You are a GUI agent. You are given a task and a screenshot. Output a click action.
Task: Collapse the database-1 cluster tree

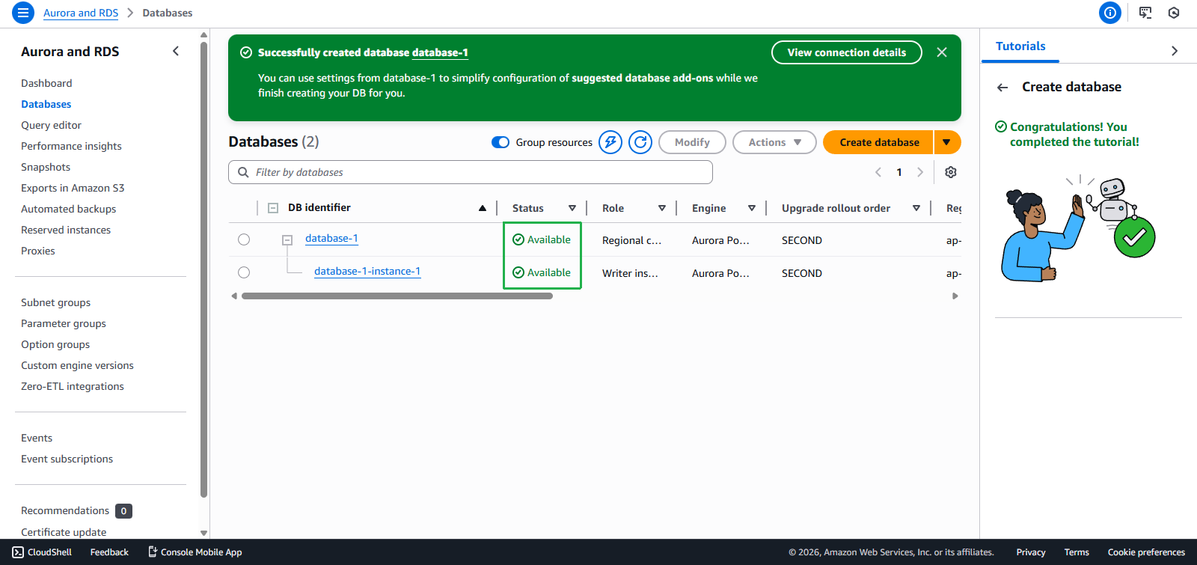tap(287, 240)
